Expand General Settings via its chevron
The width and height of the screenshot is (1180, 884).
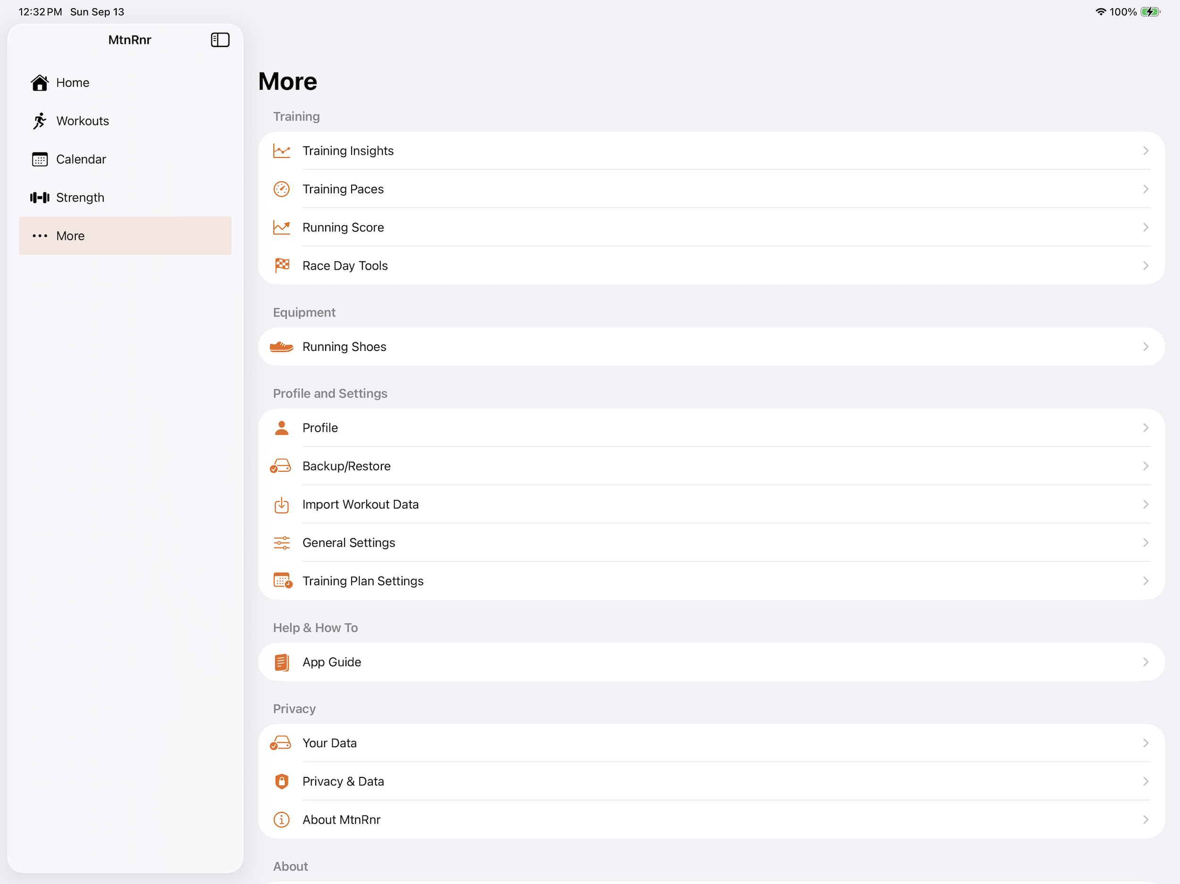(x=1146, y=543)
